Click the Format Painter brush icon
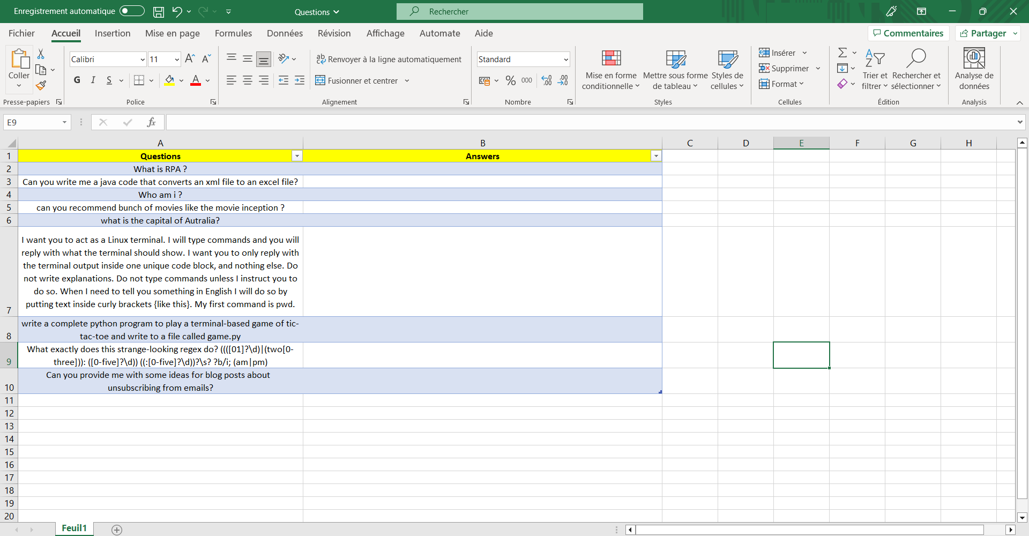 (x=41, y=86)
